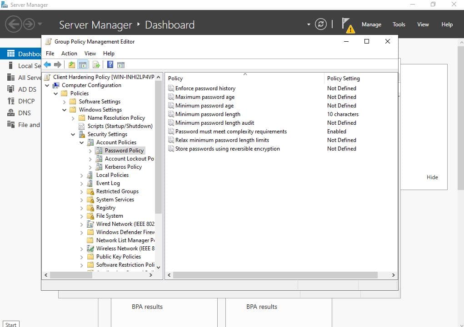Select DHCP in Server Manager sidebar

(x=26, y=101)
